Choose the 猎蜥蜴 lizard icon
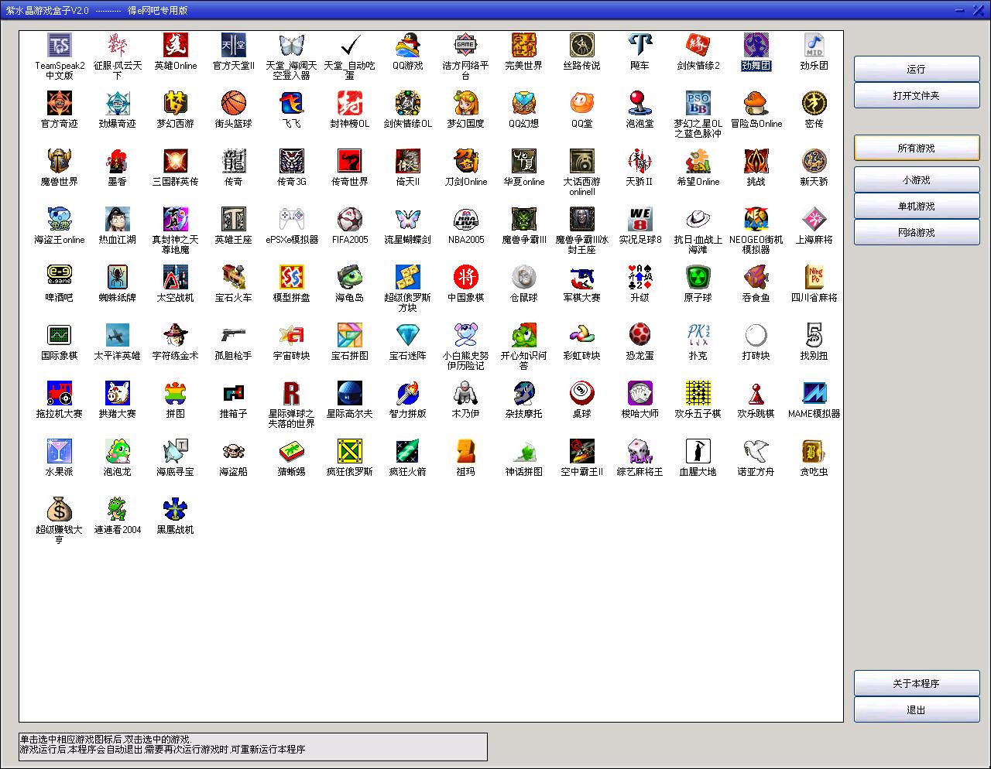Viewport: 991px width, 769px height. pyautogui.click(x=292, y=451)
